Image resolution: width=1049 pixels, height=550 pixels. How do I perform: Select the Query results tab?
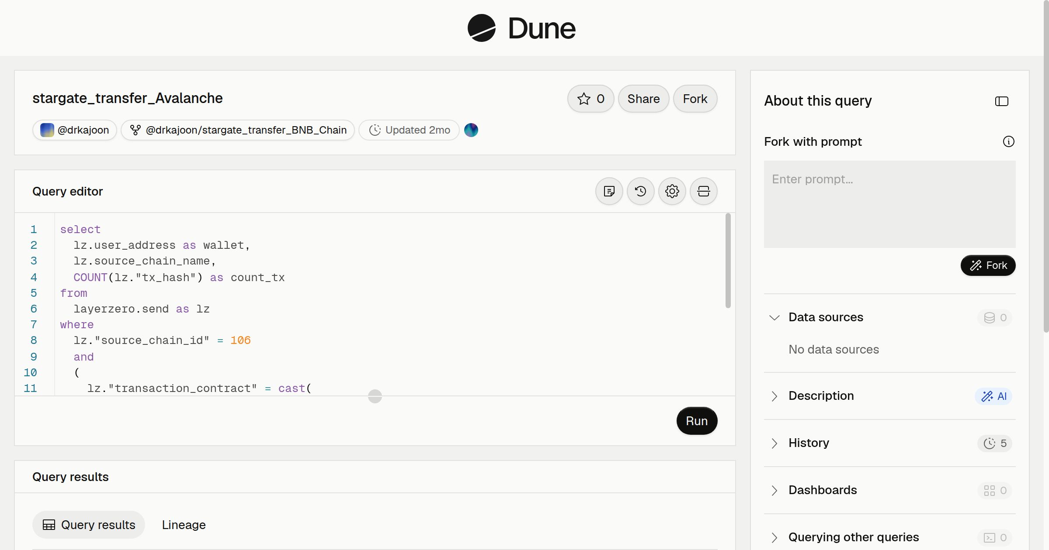tap(89, 525)
